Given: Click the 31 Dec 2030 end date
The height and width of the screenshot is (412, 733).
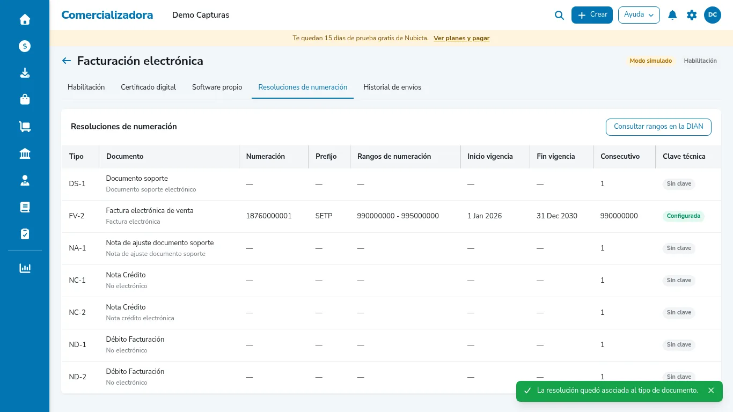Looking at the screenshot, I should 557,216.
